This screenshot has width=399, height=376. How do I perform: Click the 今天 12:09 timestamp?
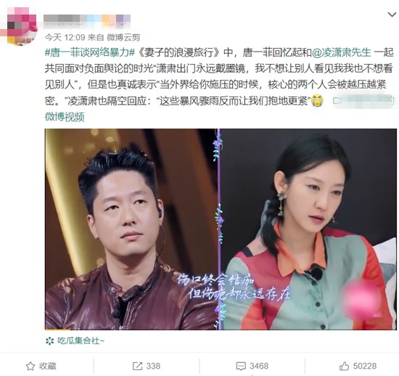[x=65, y=38]
